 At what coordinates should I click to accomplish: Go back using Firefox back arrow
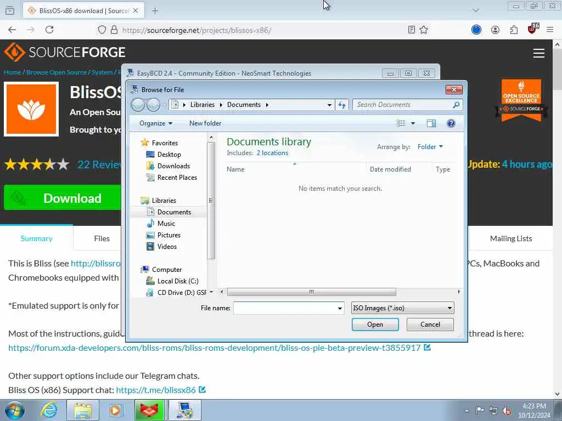(x=12, y=30)
